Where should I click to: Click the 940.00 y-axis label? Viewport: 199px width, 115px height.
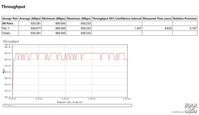[x=7, y=47]
